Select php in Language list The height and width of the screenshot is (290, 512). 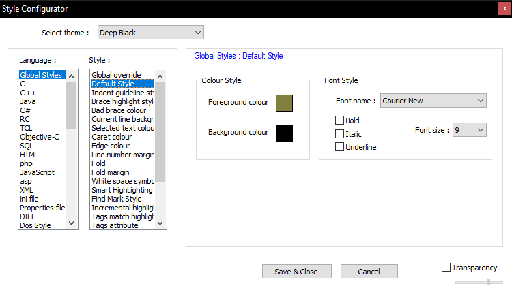[42, 163]
